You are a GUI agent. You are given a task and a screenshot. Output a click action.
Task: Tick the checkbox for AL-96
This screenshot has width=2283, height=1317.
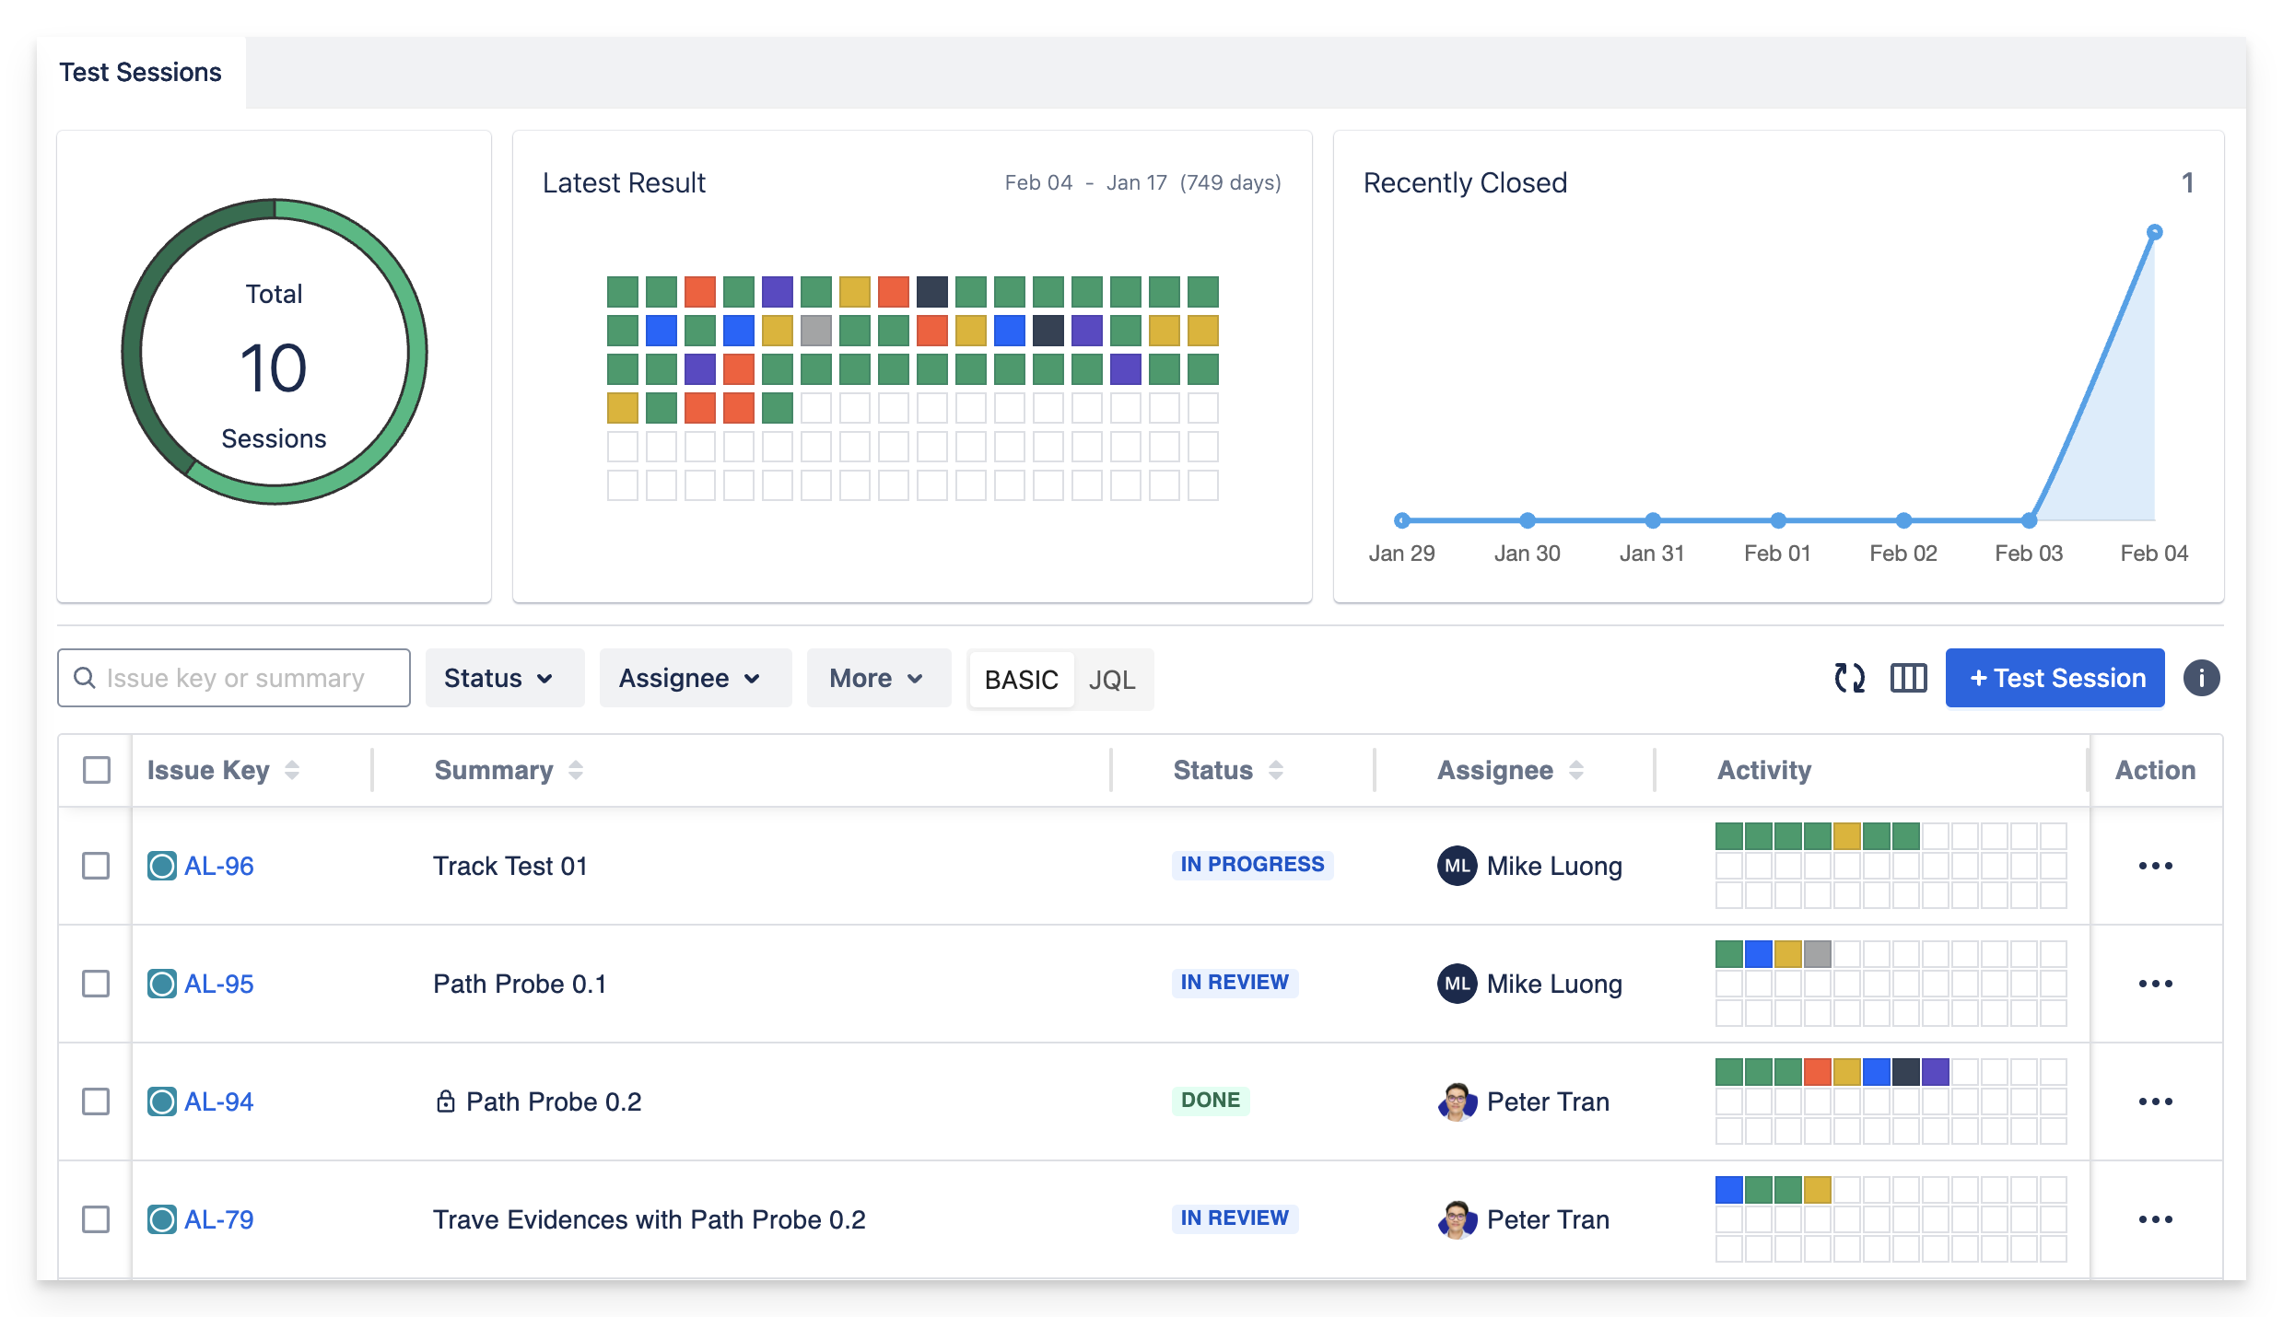(96, 866)
